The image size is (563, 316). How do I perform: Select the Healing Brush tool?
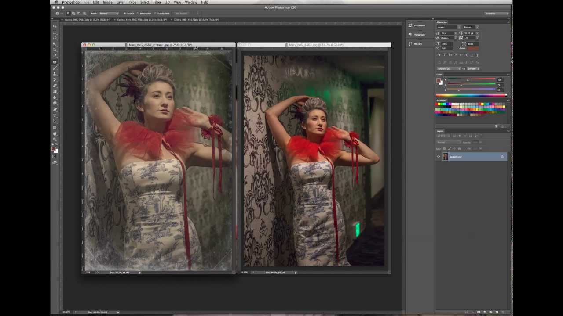(55, 62)
